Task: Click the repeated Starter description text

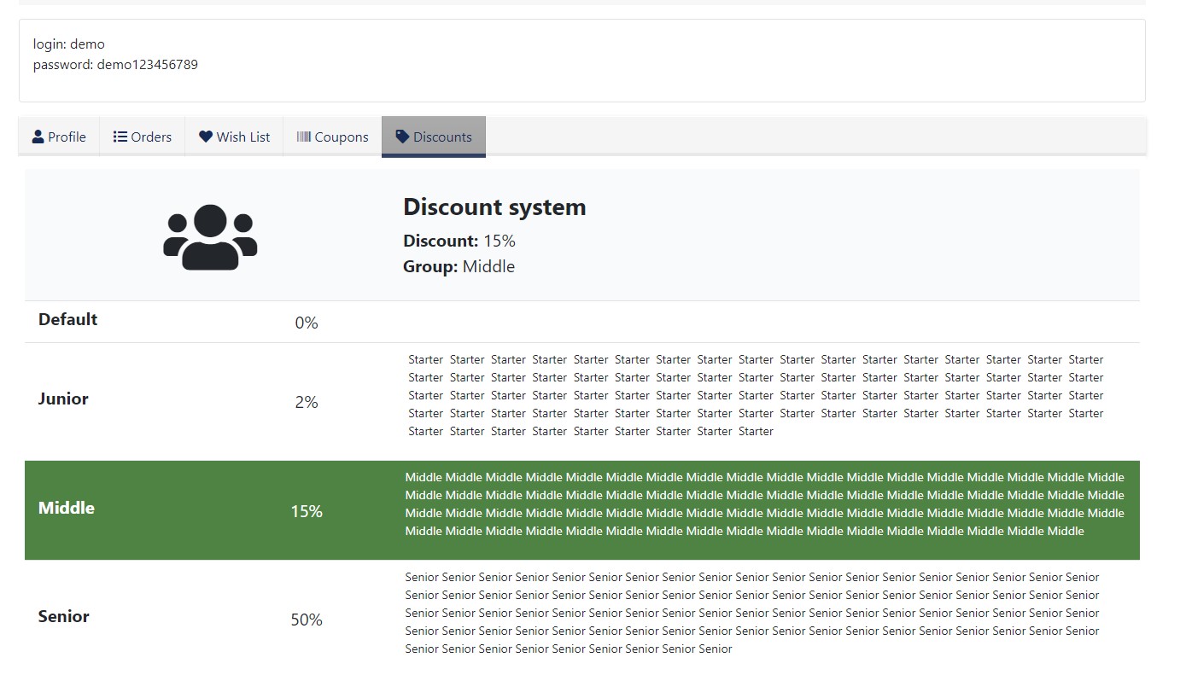Action: click(x=756, y=396)
